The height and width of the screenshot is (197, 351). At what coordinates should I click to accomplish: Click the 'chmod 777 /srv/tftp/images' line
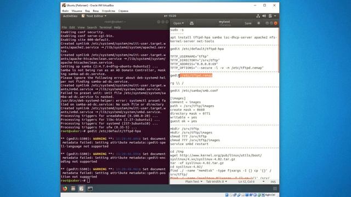(x=195, y=140)
